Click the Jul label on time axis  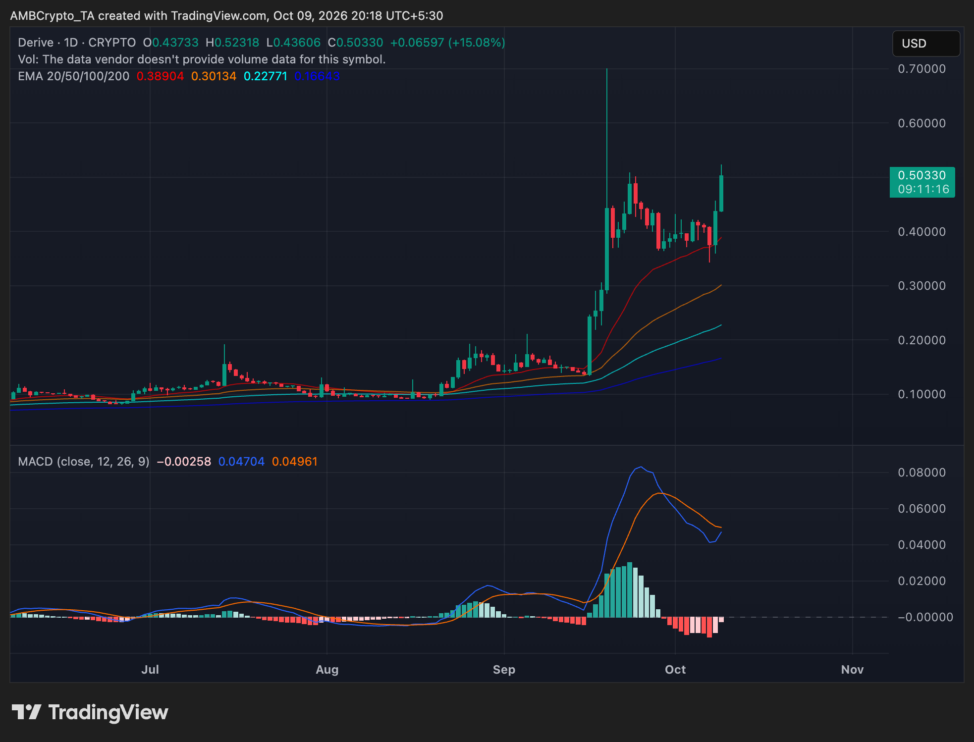[x=150, y=670]
